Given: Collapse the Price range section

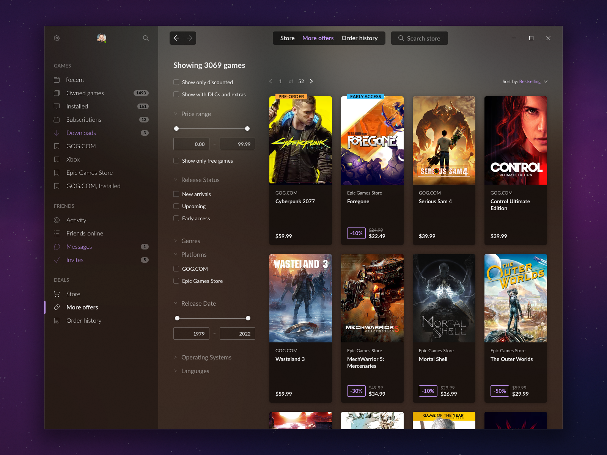Looking at the screenshot, I should (x=192, y=114).
